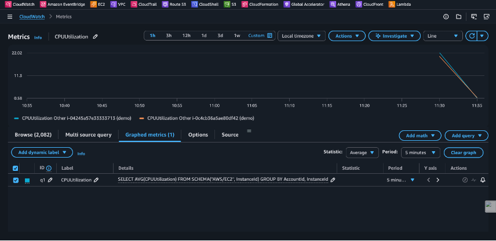Open the Athena service shortcut

coord(340,5)
